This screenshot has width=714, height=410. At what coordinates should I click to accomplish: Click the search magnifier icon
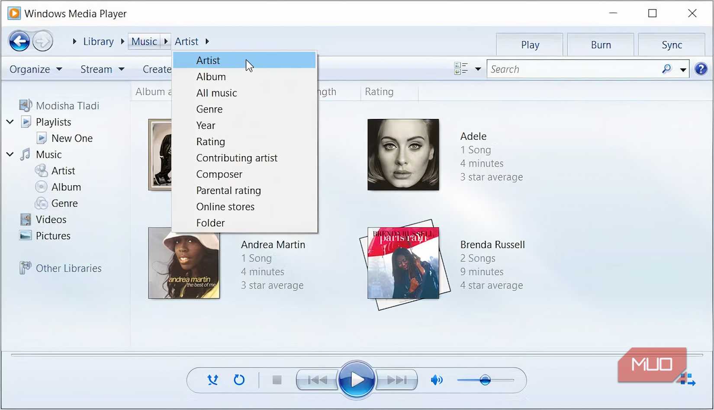pos(666,69)
